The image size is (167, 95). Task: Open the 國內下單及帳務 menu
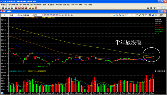tap(36, 5)
